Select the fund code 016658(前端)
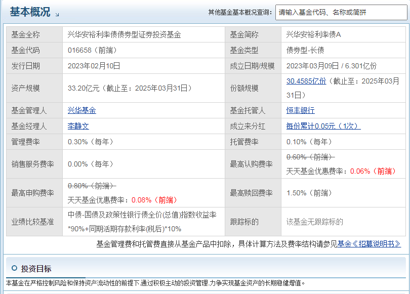The height and width of the screenshot is (294, 410). (x=92, y=50)
